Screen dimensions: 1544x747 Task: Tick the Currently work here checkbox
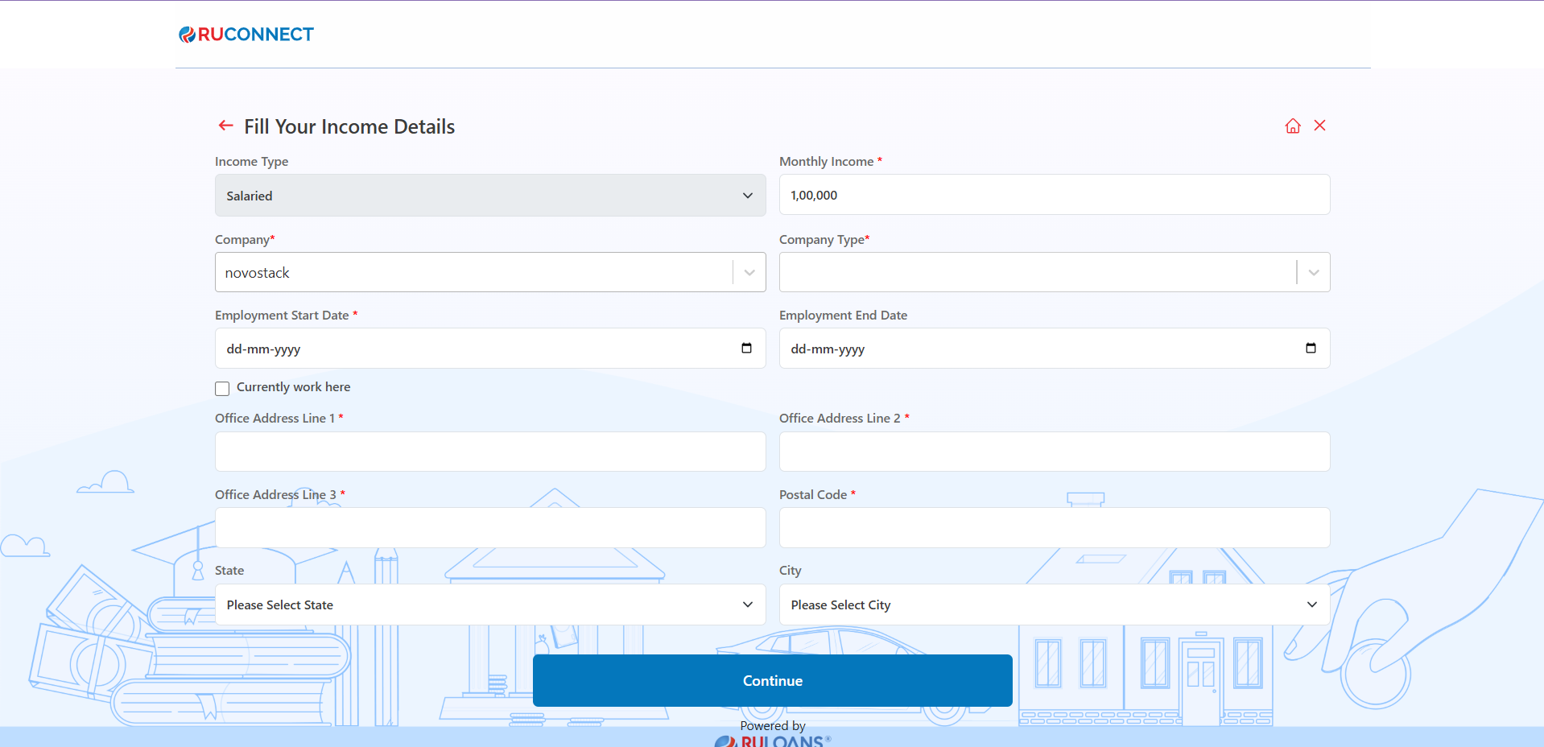222,388
